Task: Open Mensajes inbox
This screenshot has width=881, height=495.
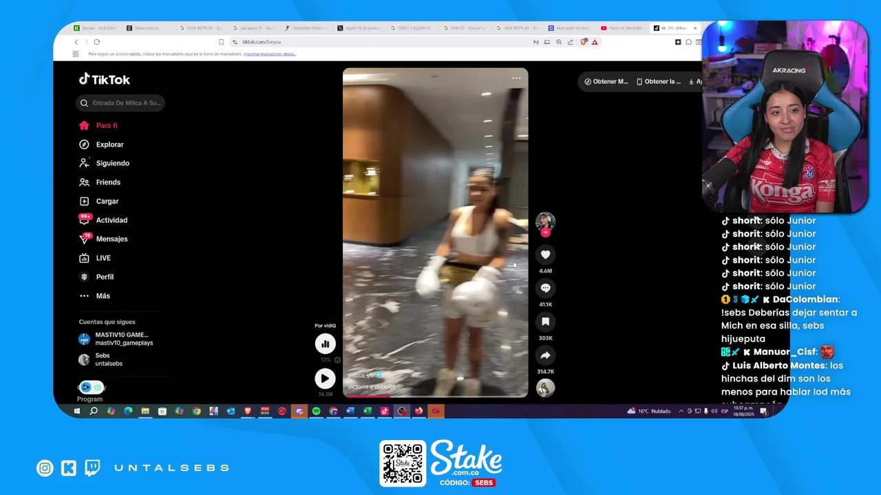Action: 103,239
